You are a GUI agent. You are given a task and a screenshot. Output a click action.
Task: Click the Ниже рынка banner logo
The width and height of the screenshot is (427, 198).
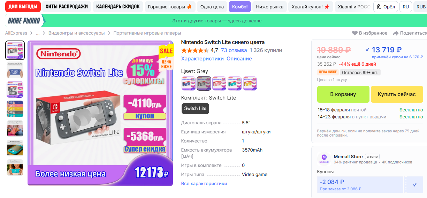tap(24, 21)
